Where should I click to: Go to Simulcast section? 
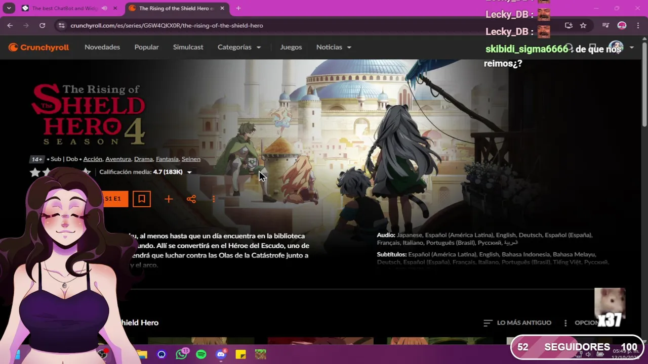(188, 47)
